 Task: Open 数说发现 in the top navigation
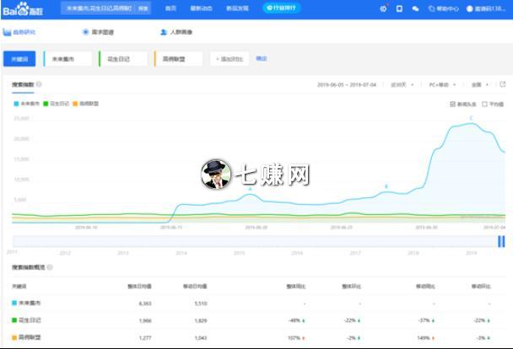point(237,8)
